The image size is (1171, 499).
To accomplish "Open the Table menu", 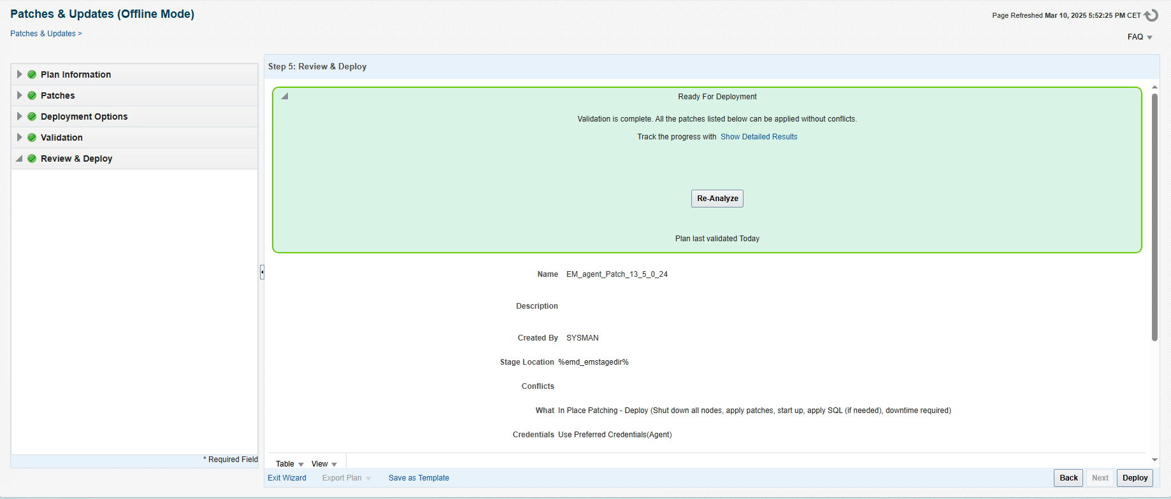I will (x=289, y=464).
